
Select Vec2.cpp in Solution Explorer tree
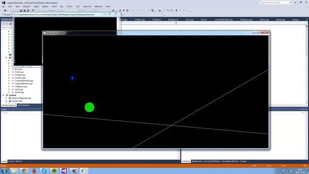(19, 89)
